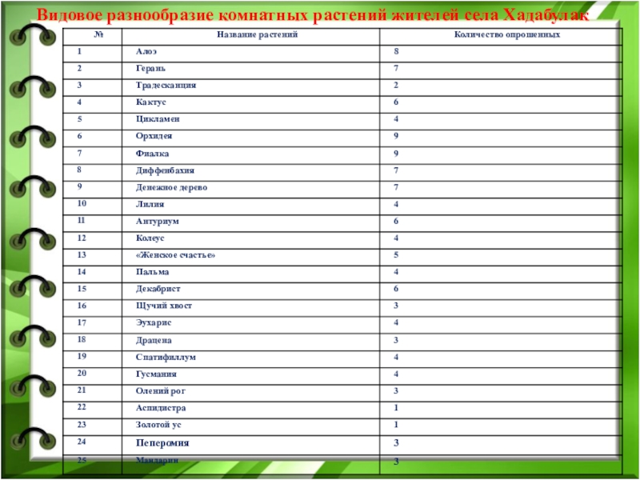The image size is (640, 480).
Task: Click the plant name "Алоэ"
Action: pyautogui.click(x=146, y=51)
